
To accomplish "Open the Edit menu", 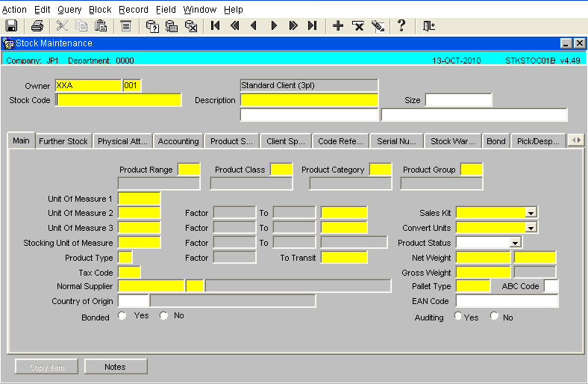I will 42,10.
